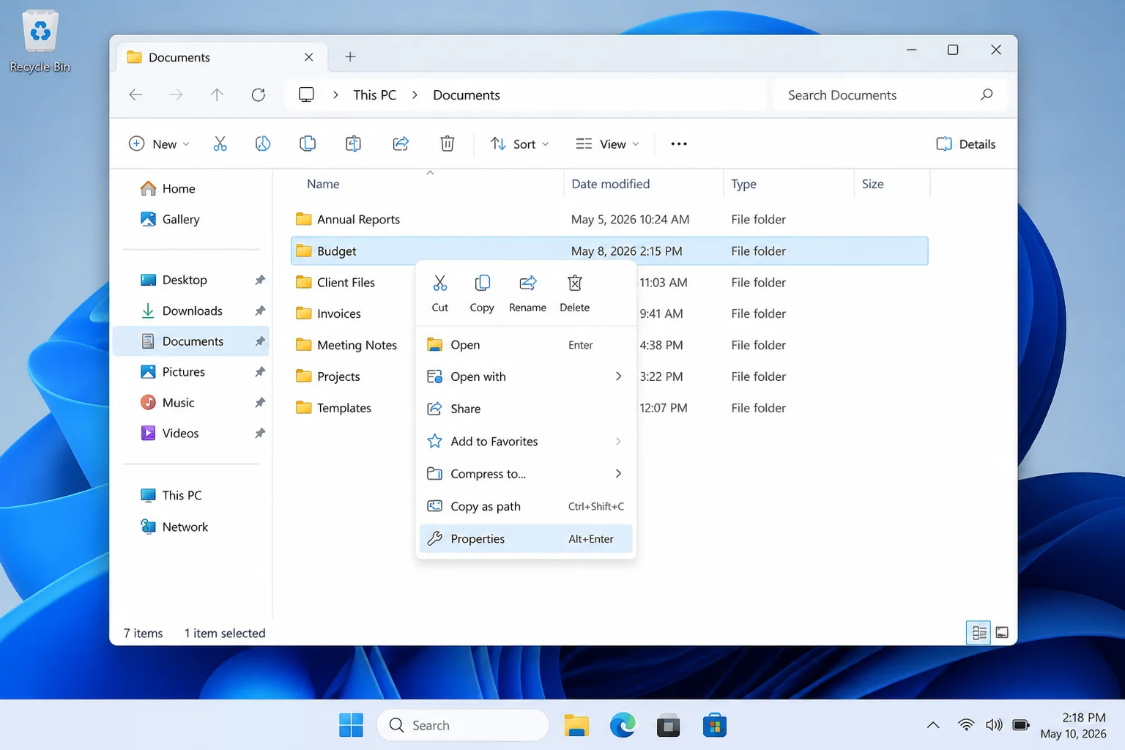
Task: Open the Sort dropdown
Action: tap(519, 144)
